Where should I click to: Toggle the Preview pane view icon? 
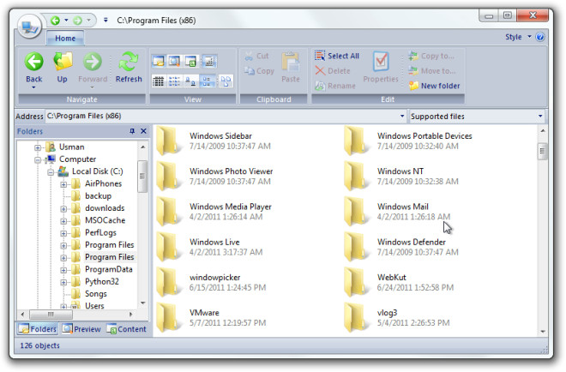click(x=174, y=61)
